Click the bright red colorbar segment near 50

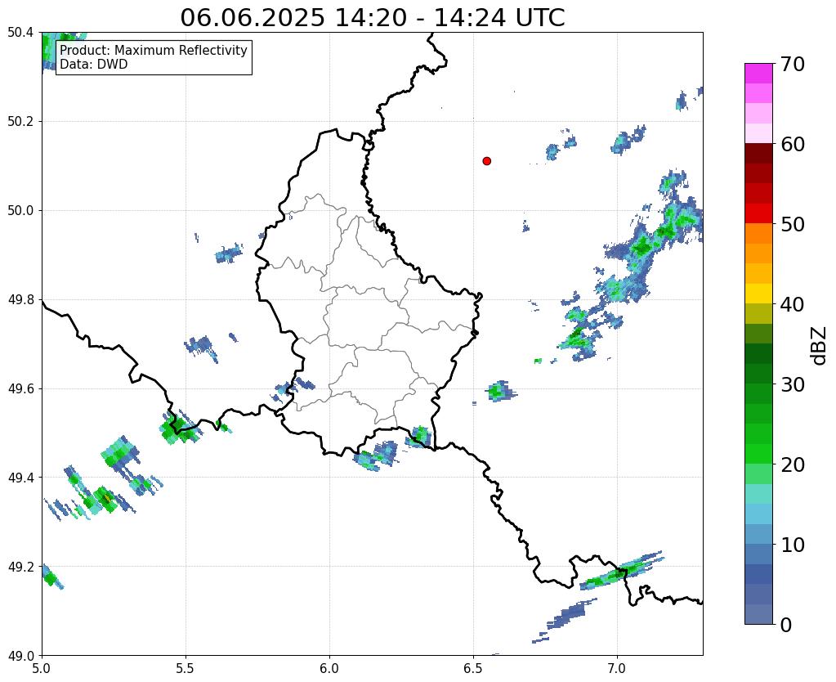tap(758, 213)
